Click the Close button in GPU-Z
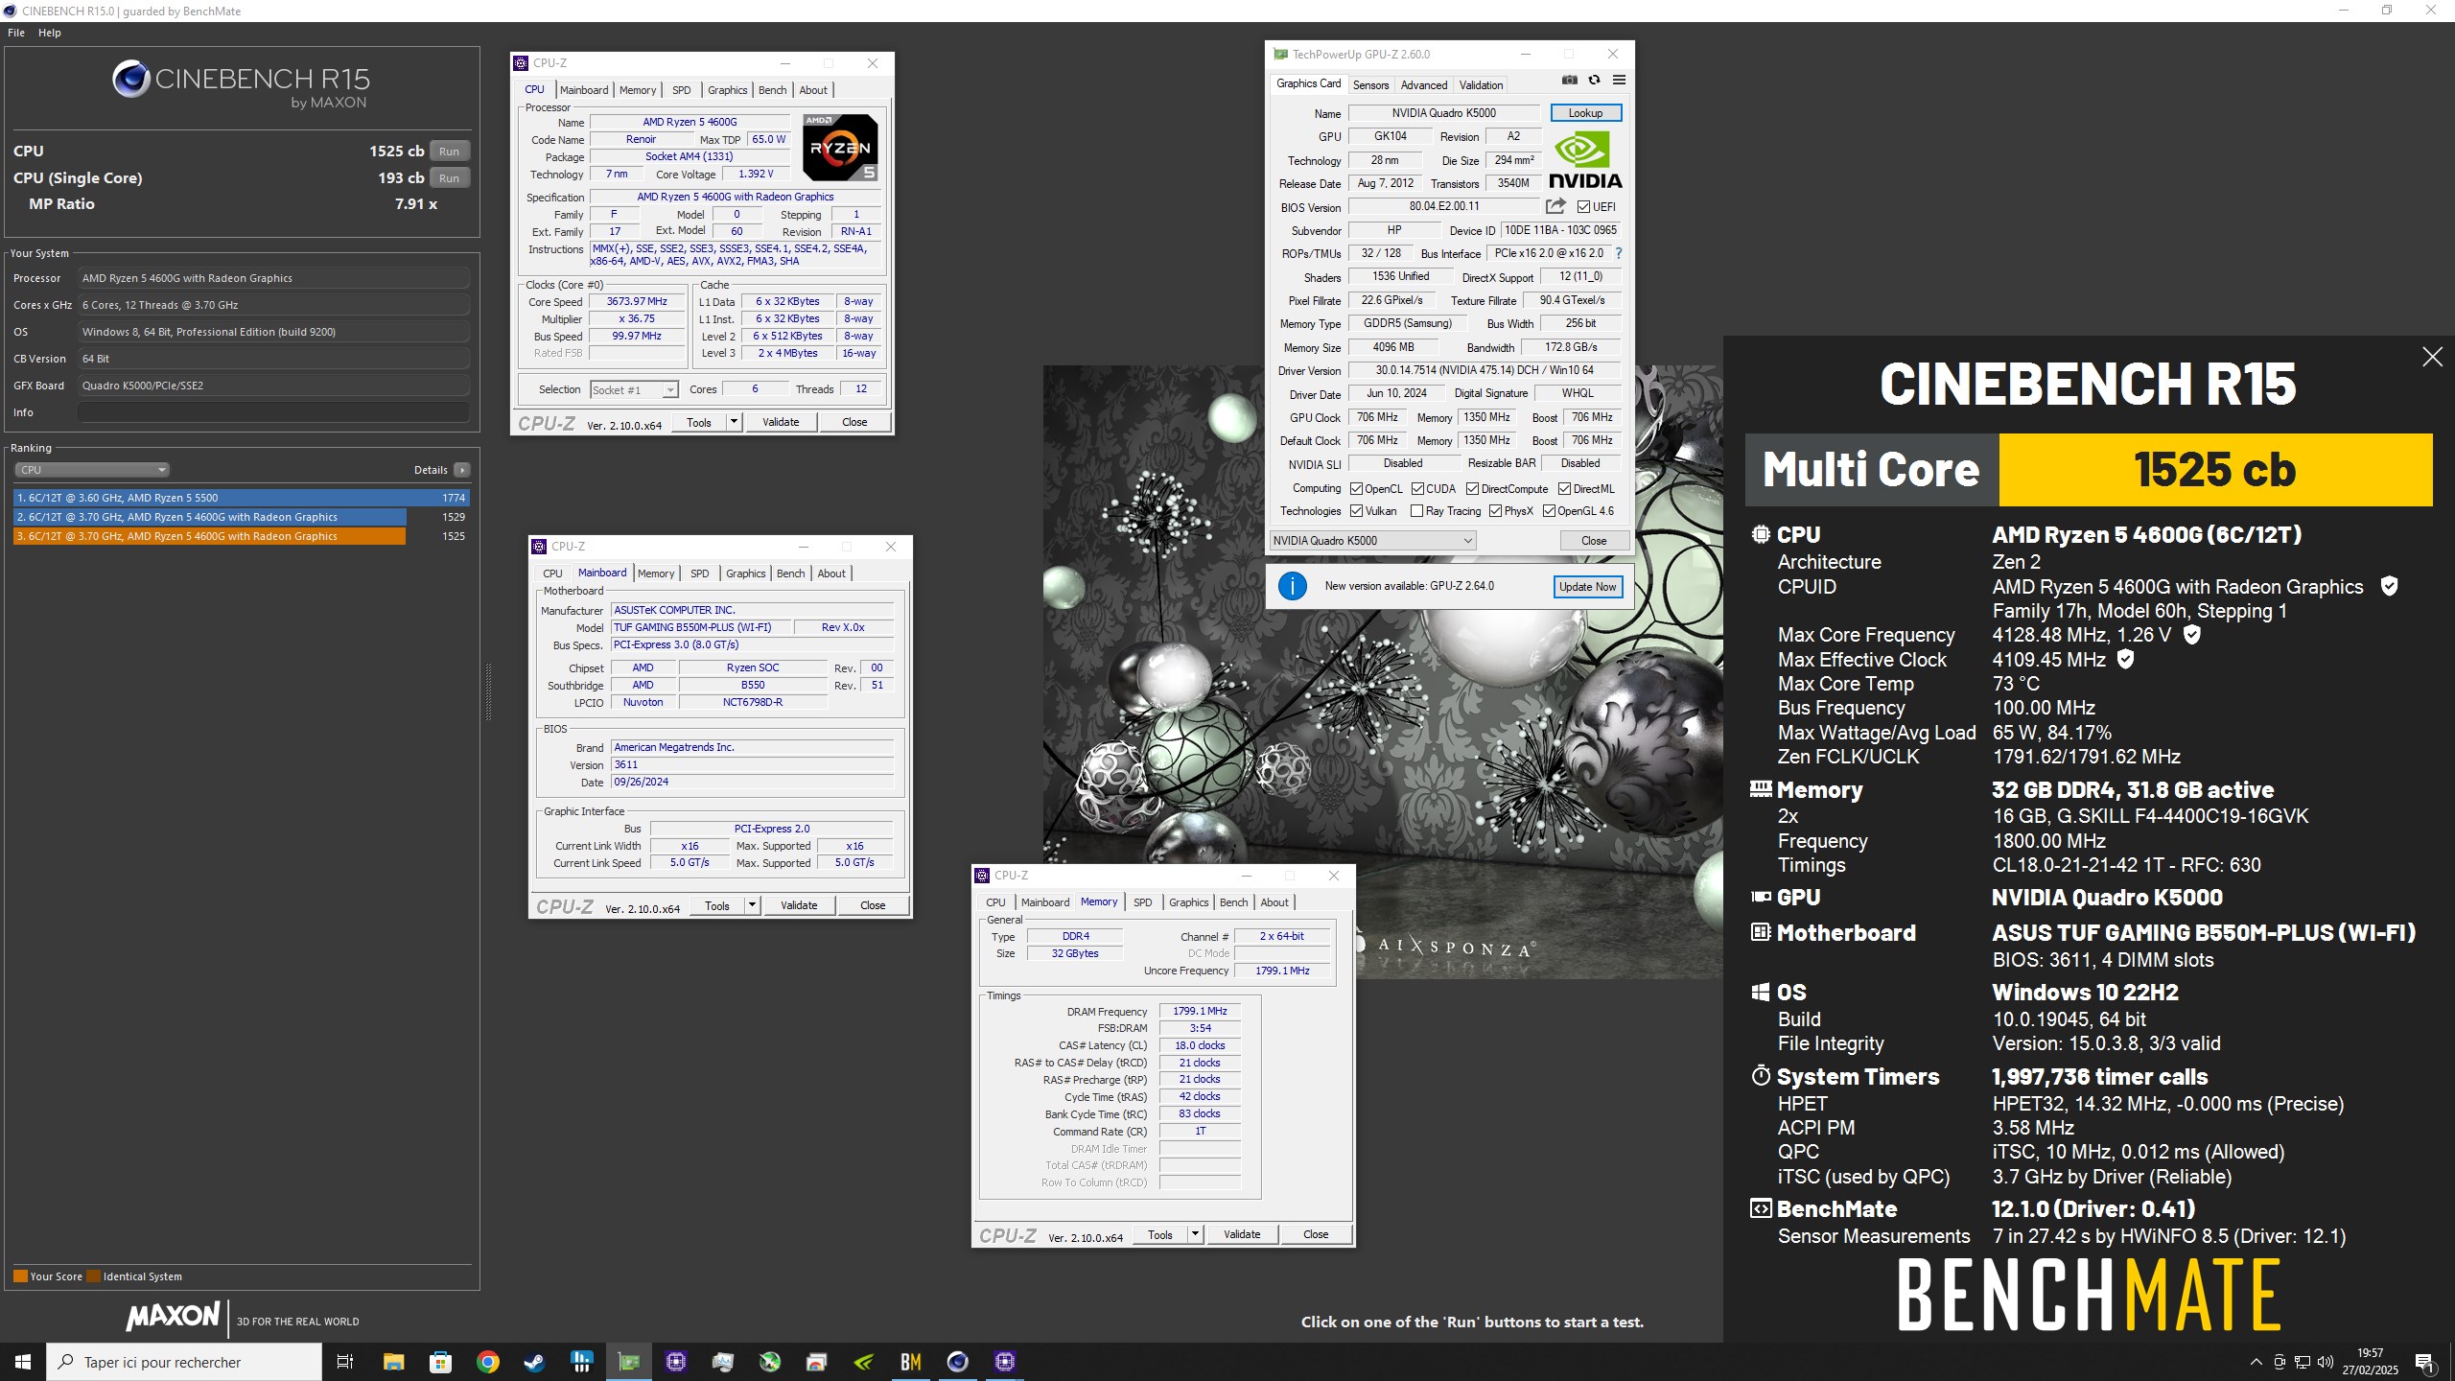The image size is (2455, 1381). coord(1594,541)
